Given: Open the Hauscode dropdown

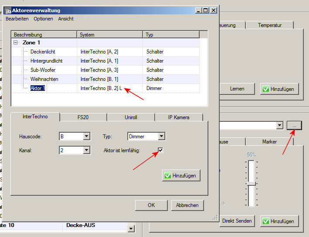Looking at the screenshot, I should pyautogui.click(x=86, y=137).
